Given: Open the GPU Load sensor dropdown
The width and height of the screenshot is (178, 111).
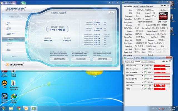Looking at the screenshot, I should point(143,86).
